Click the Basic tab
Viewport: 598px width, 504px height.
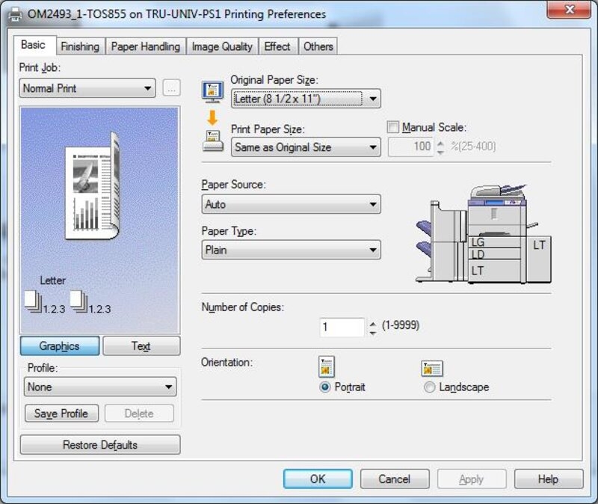(34, 45)
